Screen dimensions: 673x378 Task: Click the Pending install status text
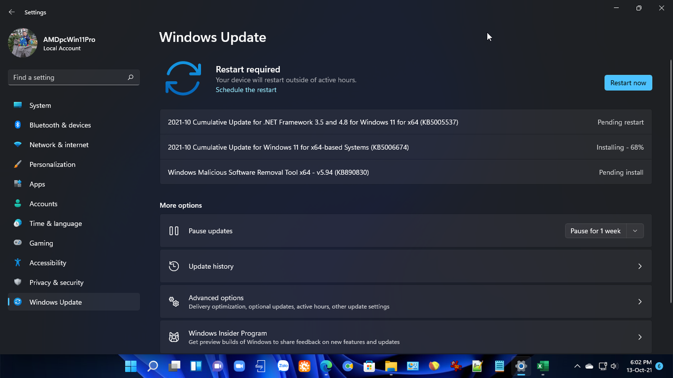(x=621, y=172)
